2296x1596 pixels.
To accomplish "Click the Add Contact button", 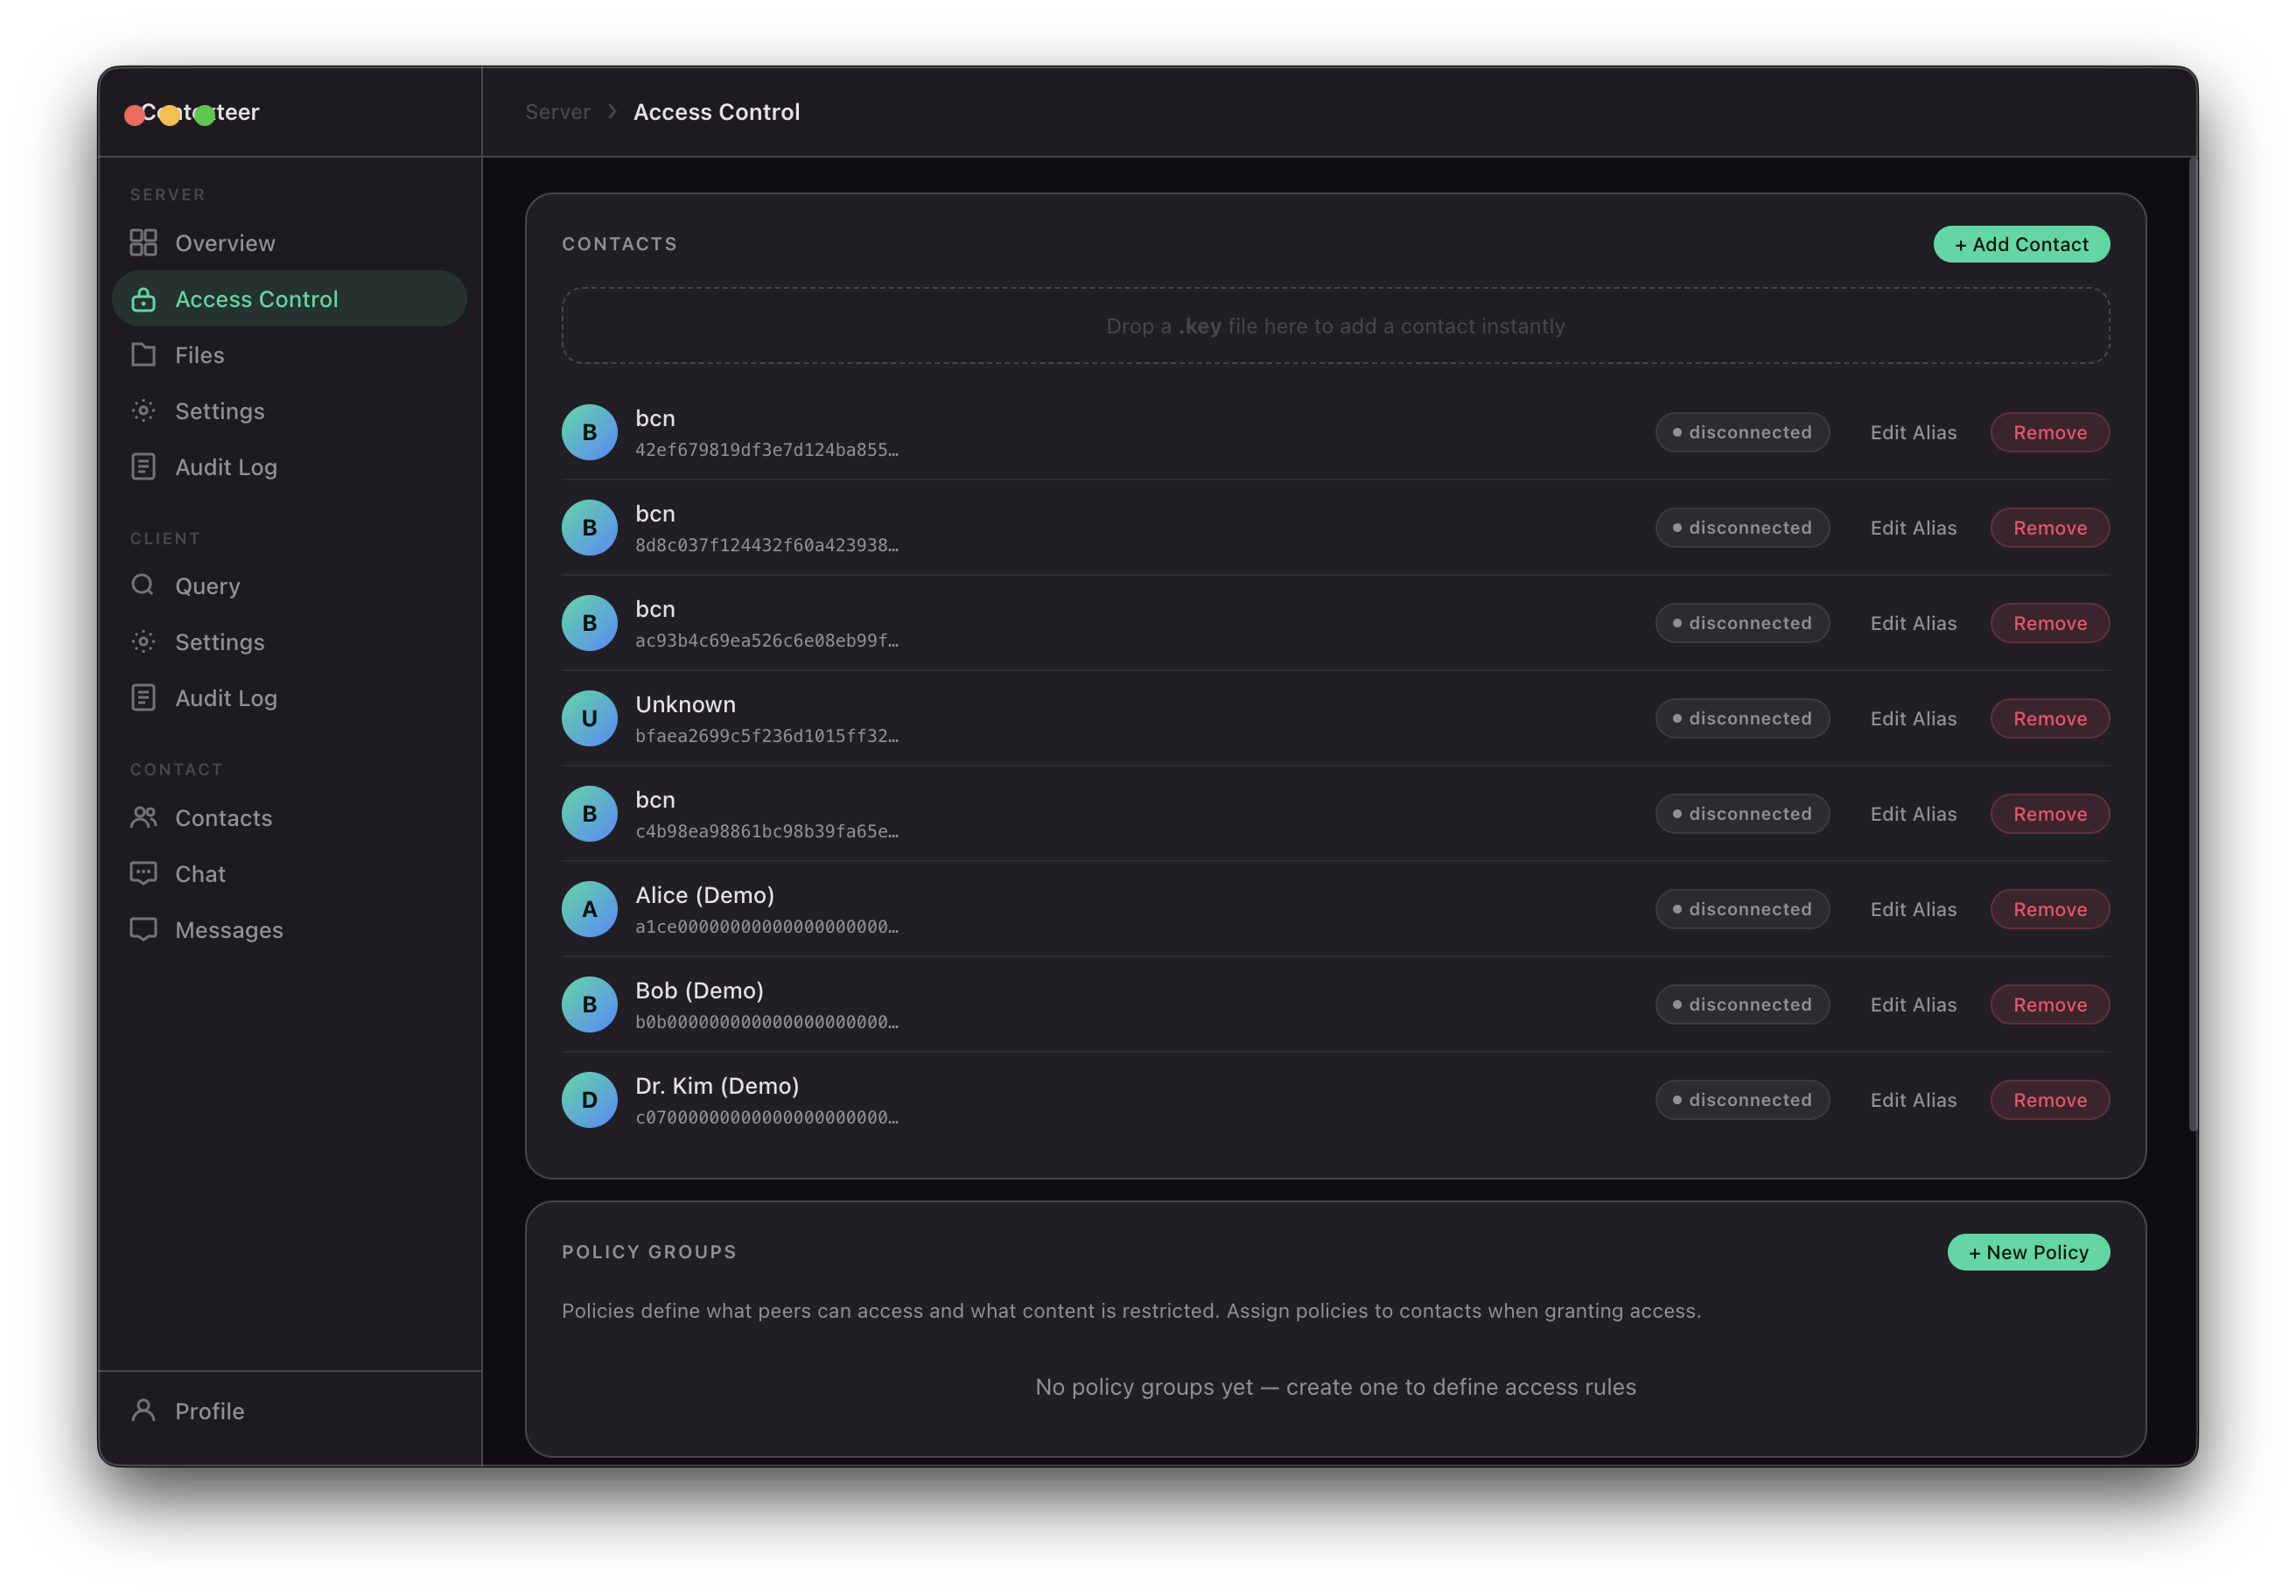I will (2021, 244).
